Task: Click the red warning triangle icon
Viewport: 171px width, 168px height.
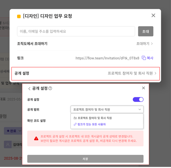Action: tap(36, 139)
